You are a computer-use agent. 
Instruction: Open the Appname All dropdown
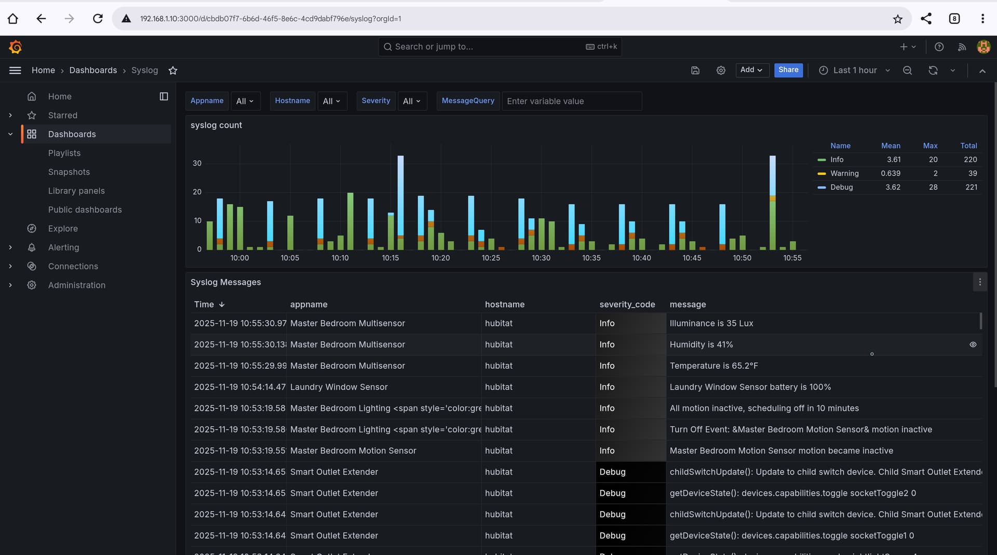point(245,101)
